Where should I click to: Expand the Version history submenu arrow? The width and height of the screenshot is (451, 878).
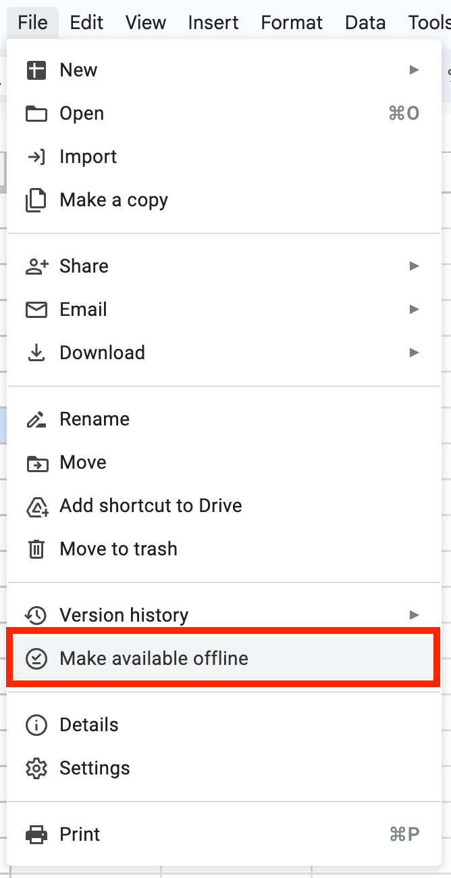pos(414,616)
